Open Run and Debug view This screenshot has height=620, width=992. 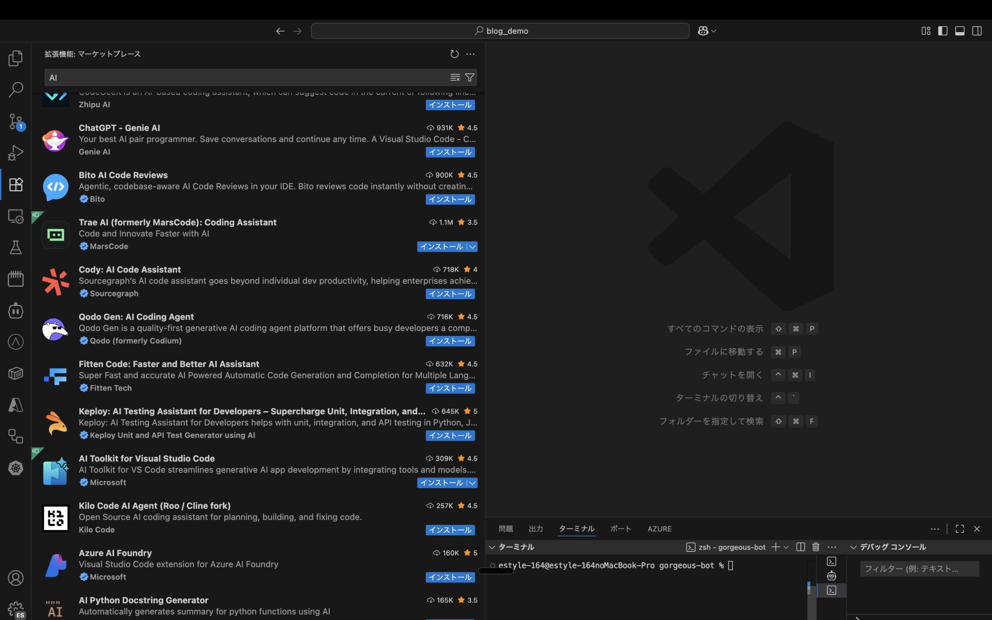15,153
